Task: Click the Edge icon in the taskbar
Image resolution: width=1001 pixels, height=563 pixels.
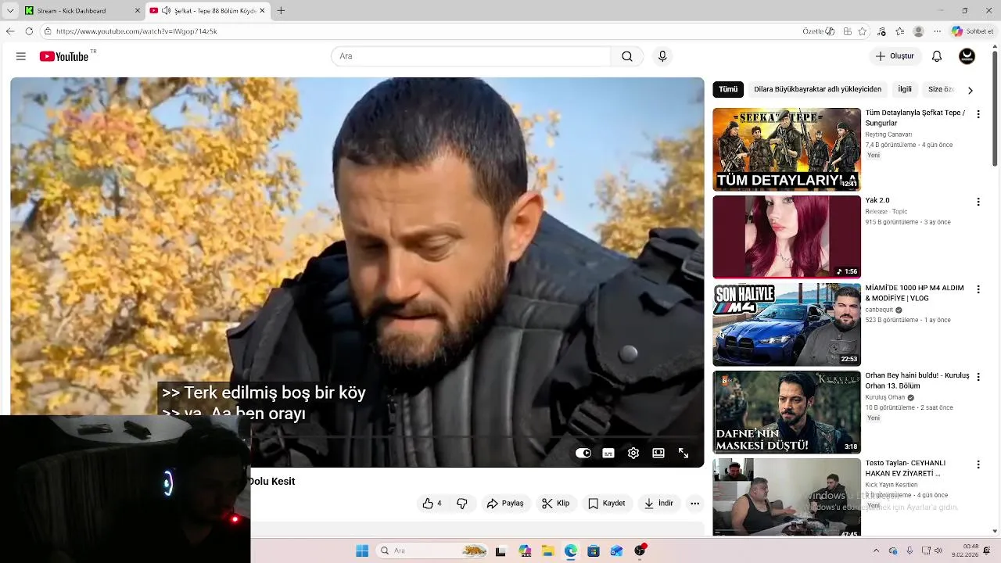Action: coord(571,550)
